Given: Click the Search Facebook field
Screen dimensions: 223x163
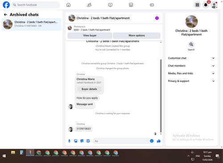Looking at the screenshot, I should 36,5.
